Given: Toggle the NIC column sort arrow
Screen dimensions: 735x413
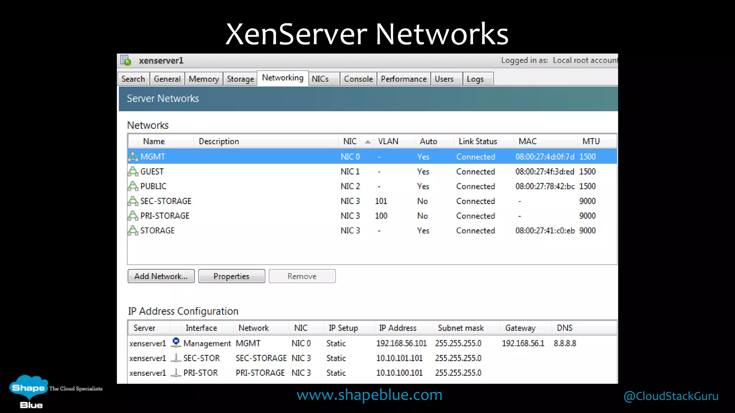Looking at the screenshot, I should 367,142.
